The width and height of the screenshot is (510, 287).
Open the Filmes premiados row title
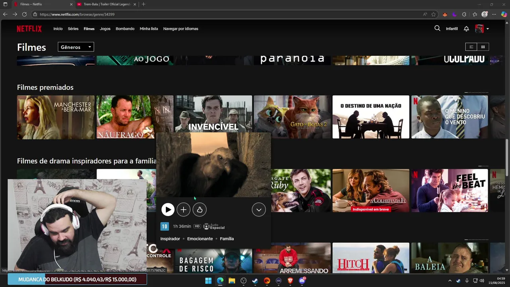(x=45, y=87)
